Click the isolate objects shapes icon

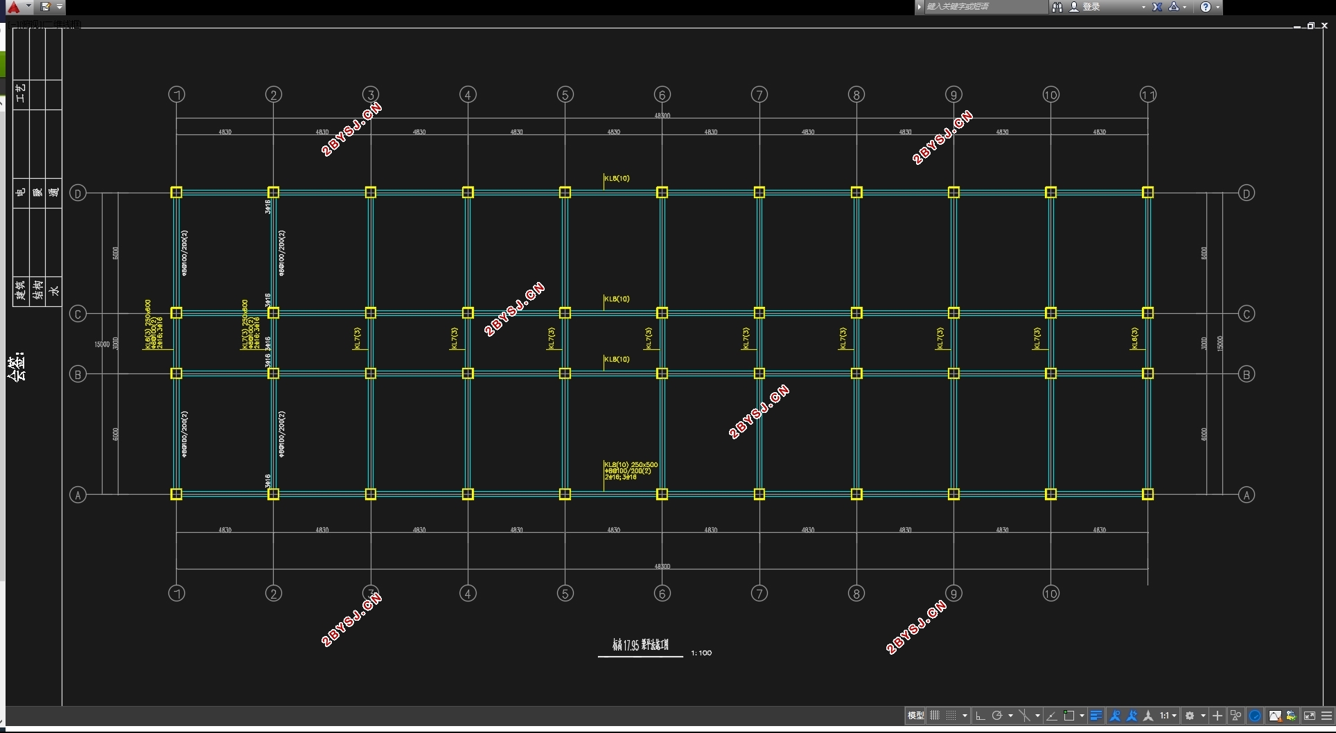coord(1236,716)
